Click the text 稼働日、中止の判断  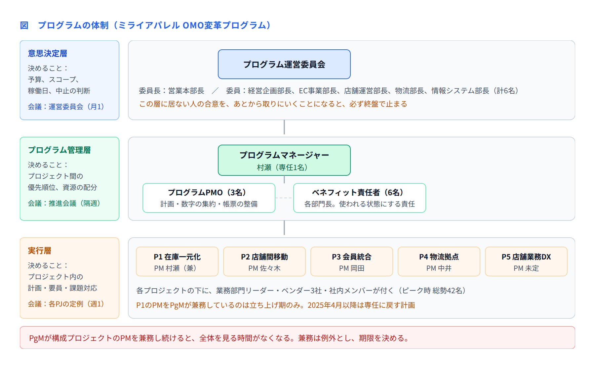59,91
